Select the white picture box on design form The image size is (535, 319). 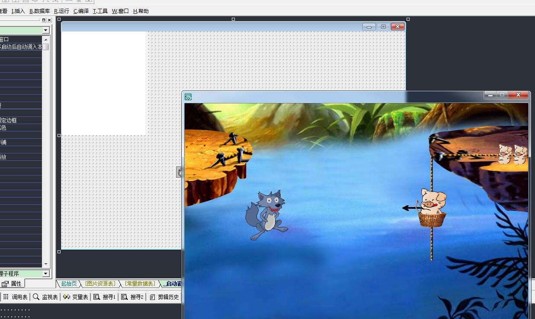point(105,83)
